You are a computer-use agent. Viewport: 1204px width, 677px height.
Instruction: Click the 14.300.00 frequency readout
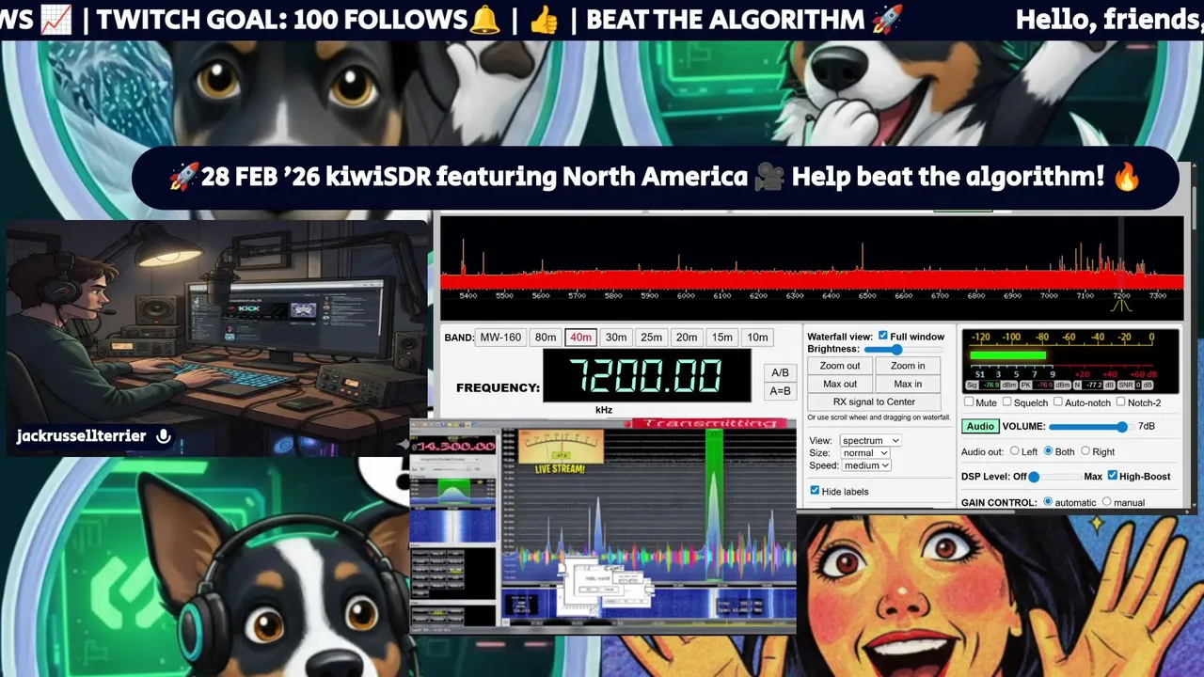click(x=455, y=446)
